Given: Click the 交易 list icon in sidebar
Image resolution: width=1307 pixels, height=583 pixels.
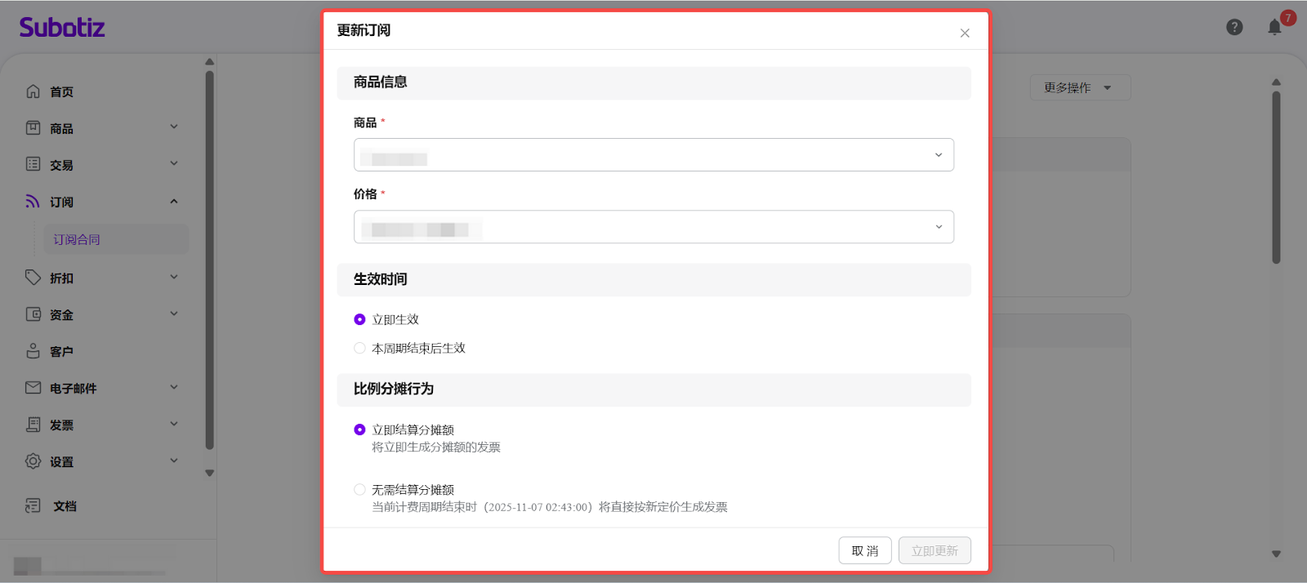Looking at the screenshot, I should [33, 164].
